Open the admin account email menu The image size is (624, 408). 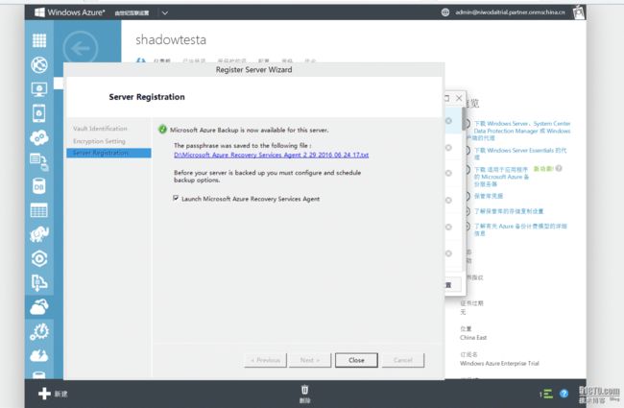click(x=510, y=12)
